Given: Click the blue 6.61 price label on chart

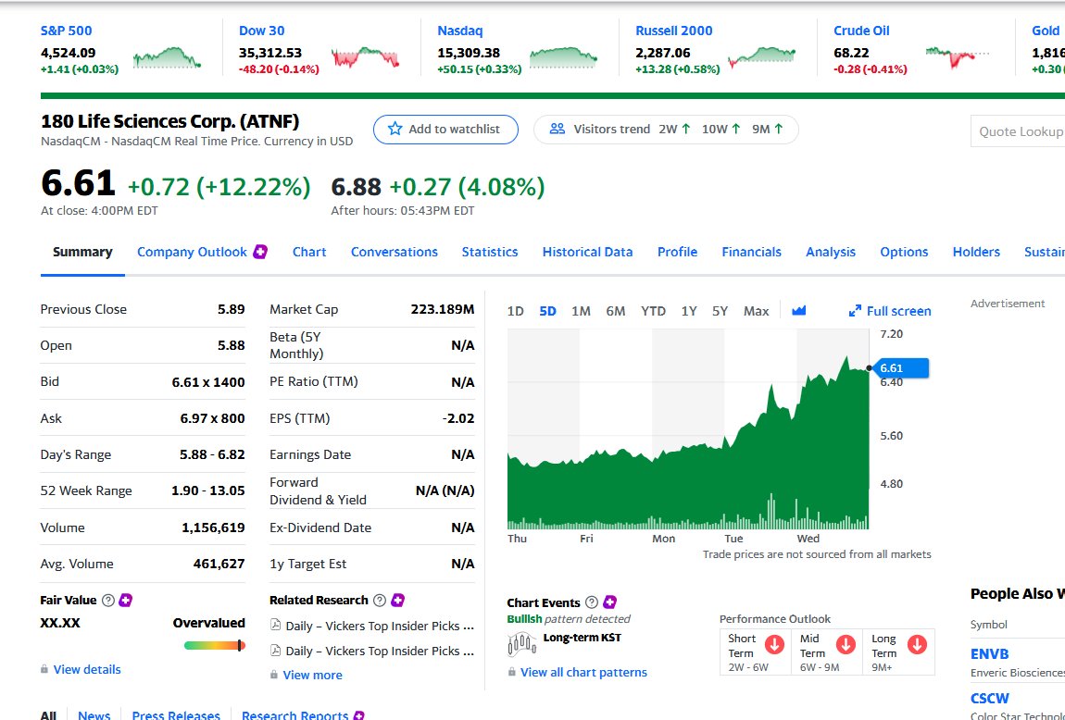Looking at the screenshot, I should 901,367.
